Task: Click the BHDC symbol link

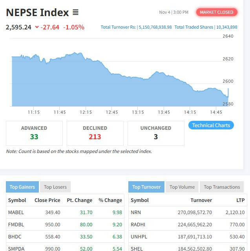Action: (x=15, y=236)
